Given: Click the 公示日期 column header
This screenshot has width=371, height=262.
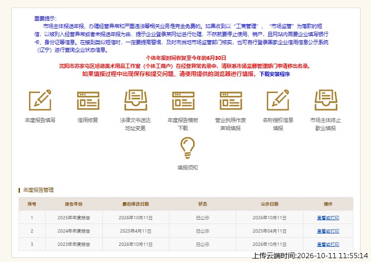Looking at the screenshot, I should [x=270, y=204].
